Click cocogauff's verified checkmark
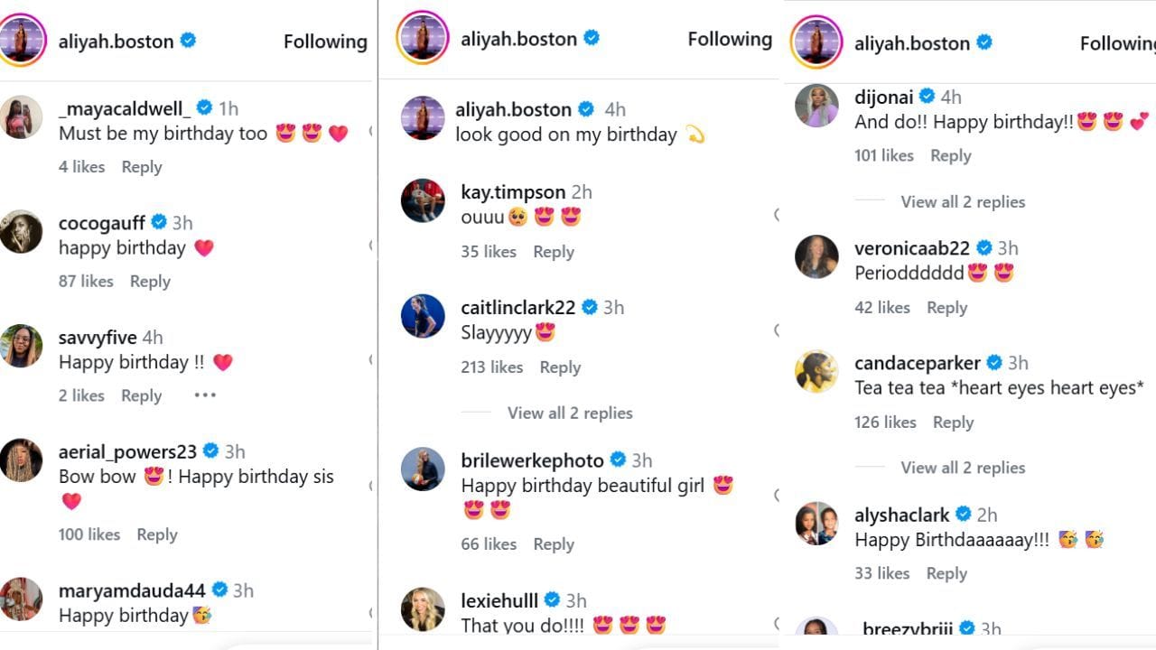This screenshot has width=1156, height=650. (160, 221)
